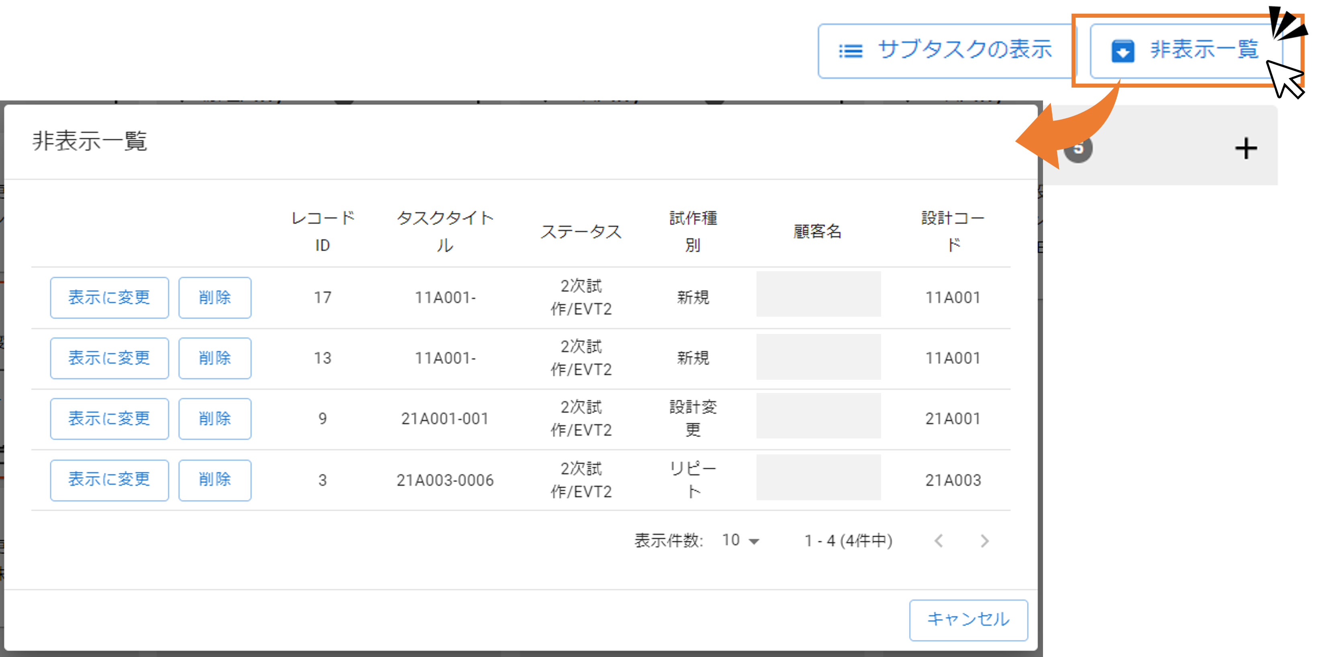1317x657 pixels.
Task: Delete record 17 with 削除
Action: pyautogui.click(x=215, y=298)
